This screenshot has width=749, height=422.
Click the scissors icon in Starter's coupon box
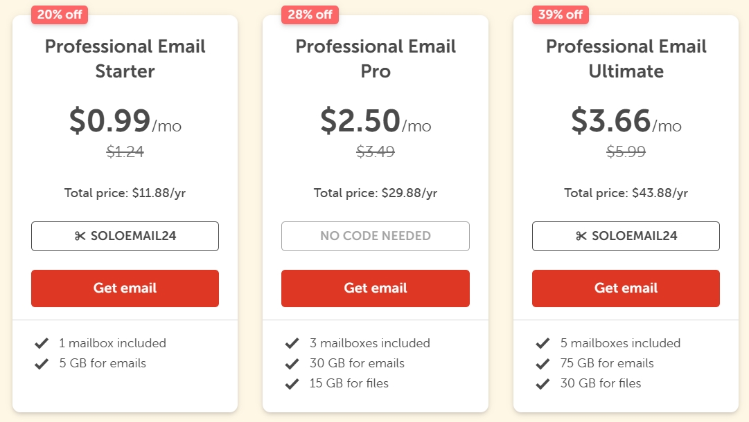(x=79, y=236)
